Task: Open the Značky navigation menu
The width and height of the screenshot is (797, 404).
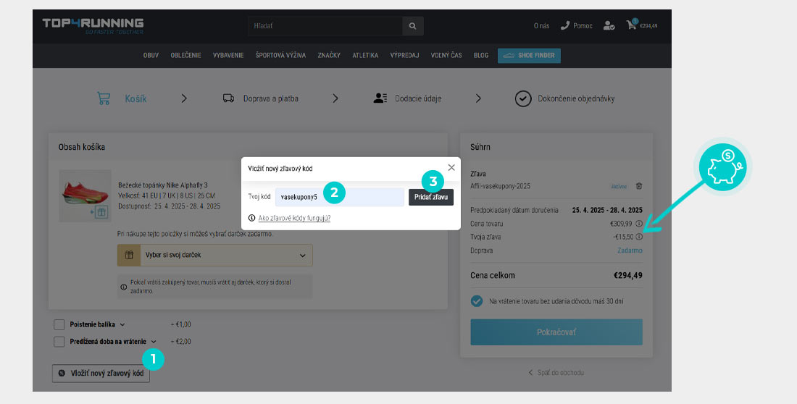Action: point(329,56)
